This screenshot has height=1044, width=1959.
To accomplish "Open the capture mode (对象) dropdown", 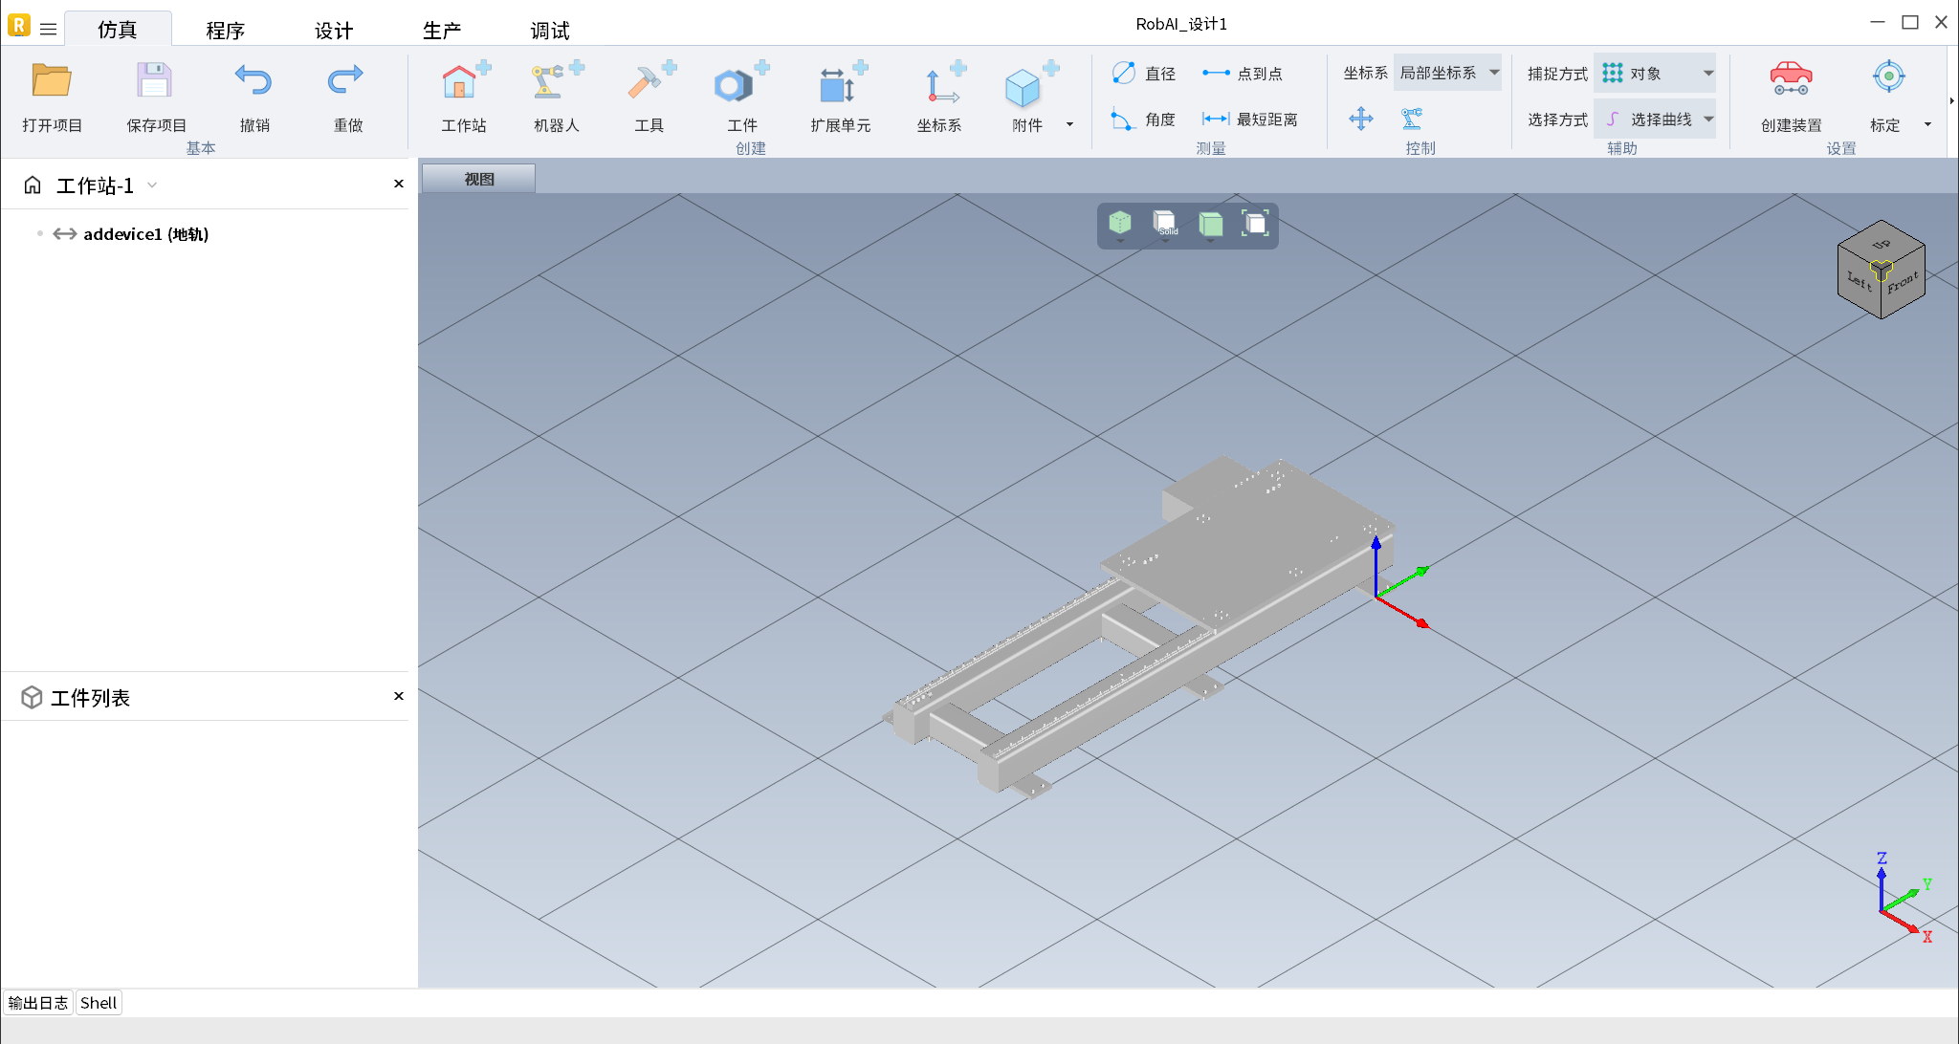I will pyautogui.click(x=1707, y=74).
